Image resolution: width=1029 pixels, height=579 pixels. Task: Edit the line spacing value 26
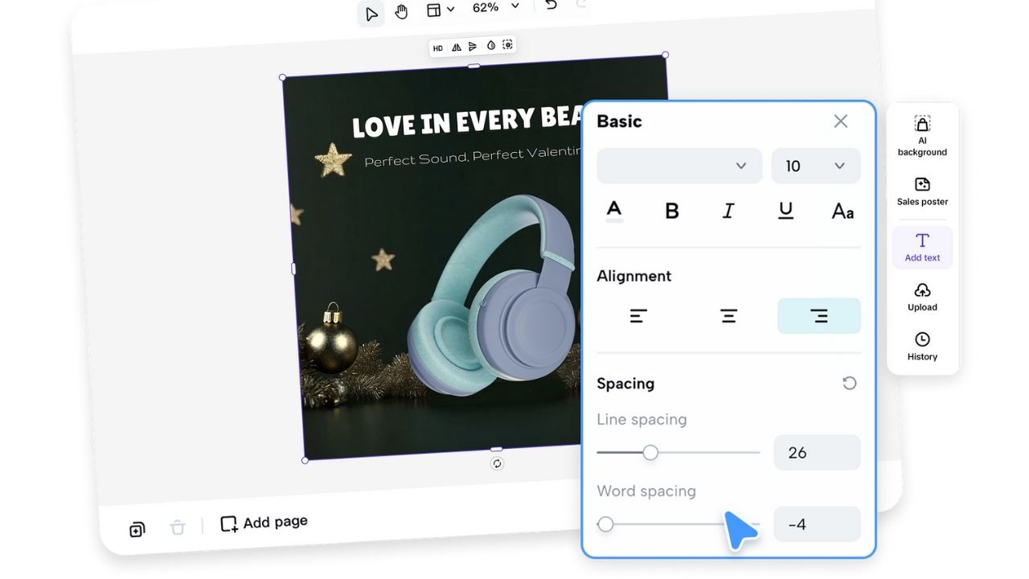point(817,453)
